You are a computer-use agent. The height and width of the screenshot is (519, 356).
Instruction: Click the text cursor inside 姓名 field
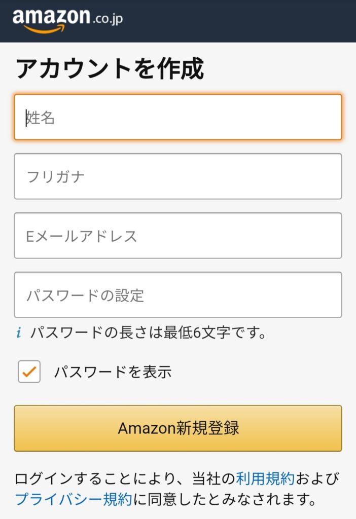point(26,118)
